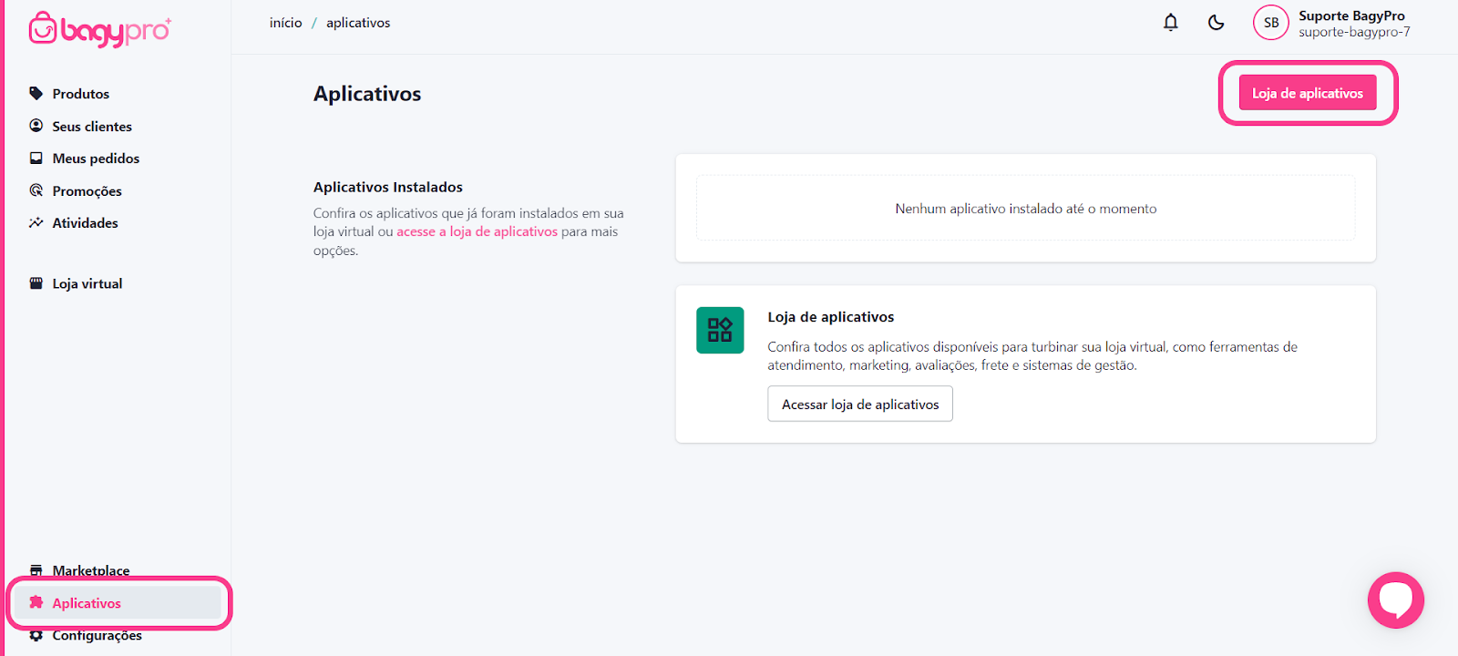The height and width of the screenshot is (656, 1458).
Task: Open the chat support bubble
Action: coord(1395,600)
